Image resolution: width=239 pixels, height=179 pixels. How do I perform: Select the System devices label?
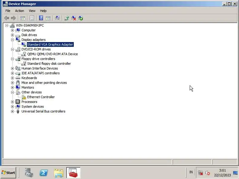[x=33, y=107]
